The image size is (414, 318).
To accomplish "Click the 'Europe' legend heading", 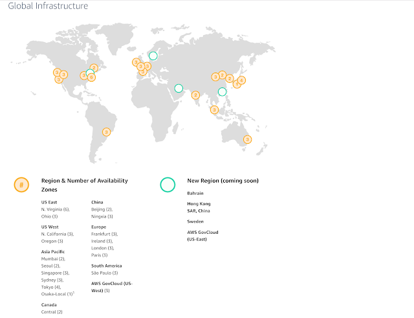I will coord(99,227).
